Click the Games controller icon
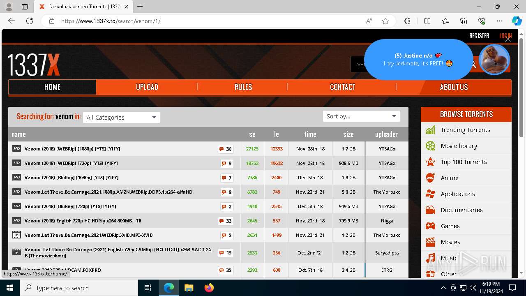 (x=430, y=226)
